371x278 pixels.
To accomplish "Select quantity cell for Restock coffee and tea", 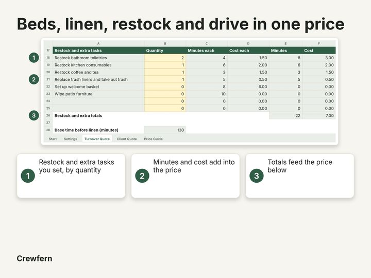I will click(x=165, y=73).
